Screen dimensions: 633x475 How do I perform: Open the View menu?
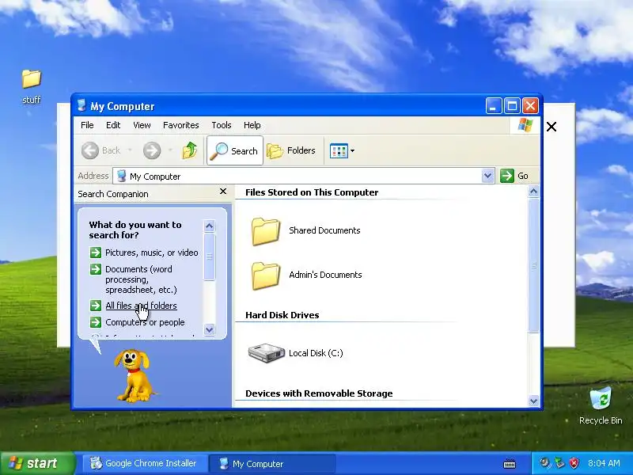[x=142, y=125]
